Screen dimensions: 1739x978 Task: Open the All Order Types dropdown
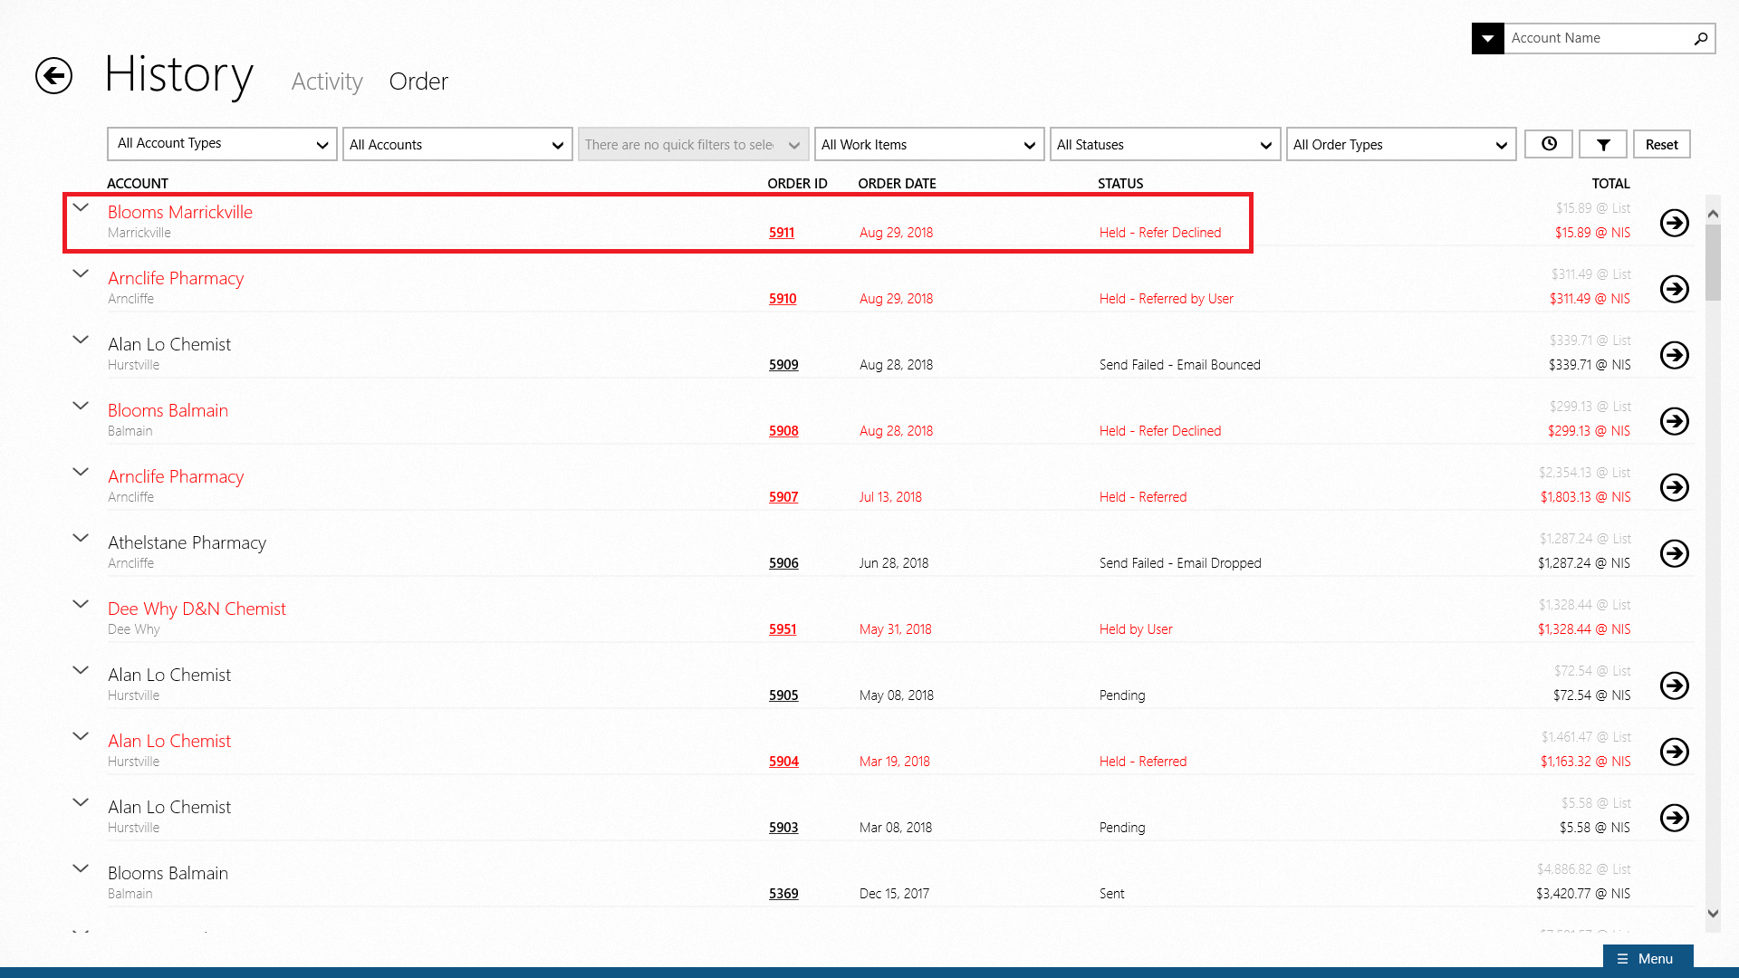pos(1400,144)
